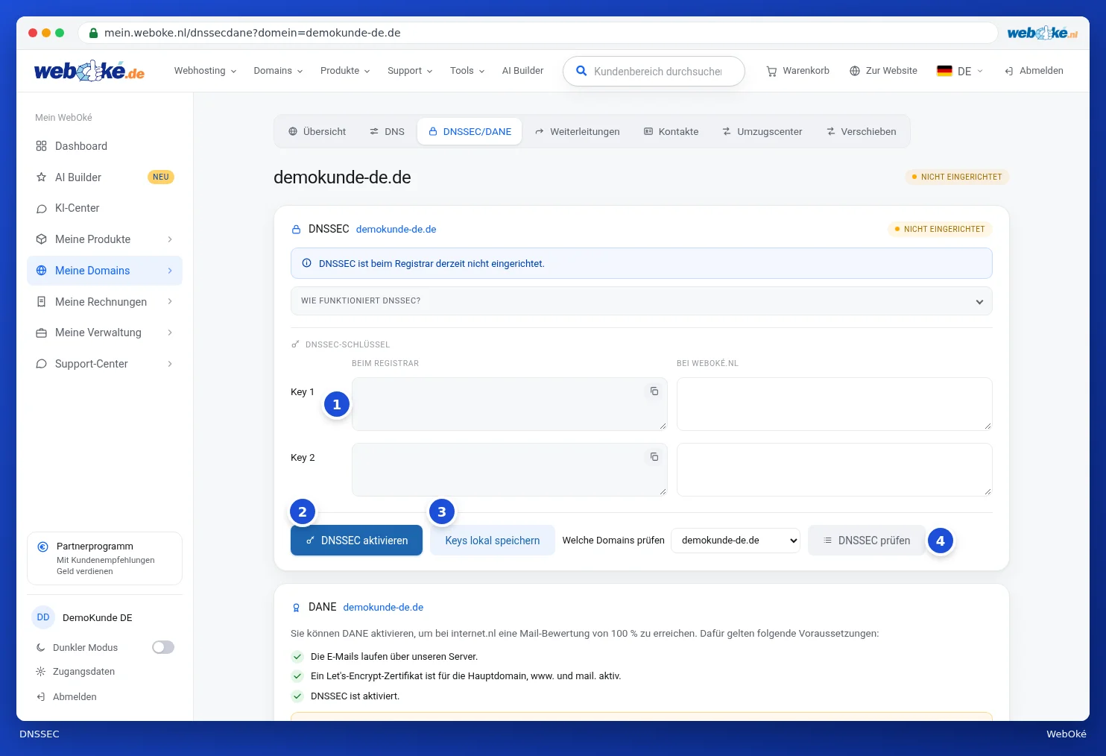Click the WebOké.de logo in header
Viewport: 1106px width, 756px height.
pos(89,71)
